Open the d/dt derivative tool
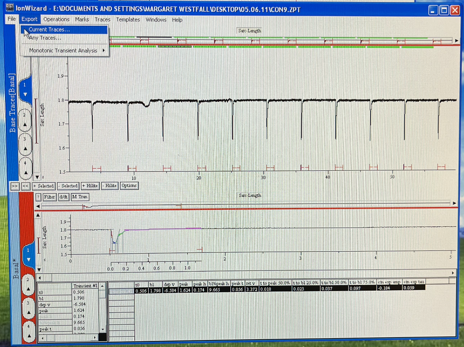The height and width of the screenshot is (347, 464). (x=63, y=197)
